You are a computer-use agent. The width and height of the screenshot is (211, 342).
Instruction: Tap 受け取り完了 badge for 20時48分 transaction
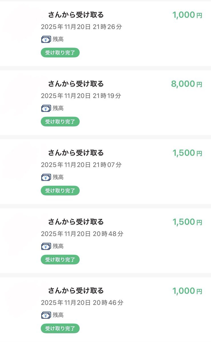coord(60,260)
